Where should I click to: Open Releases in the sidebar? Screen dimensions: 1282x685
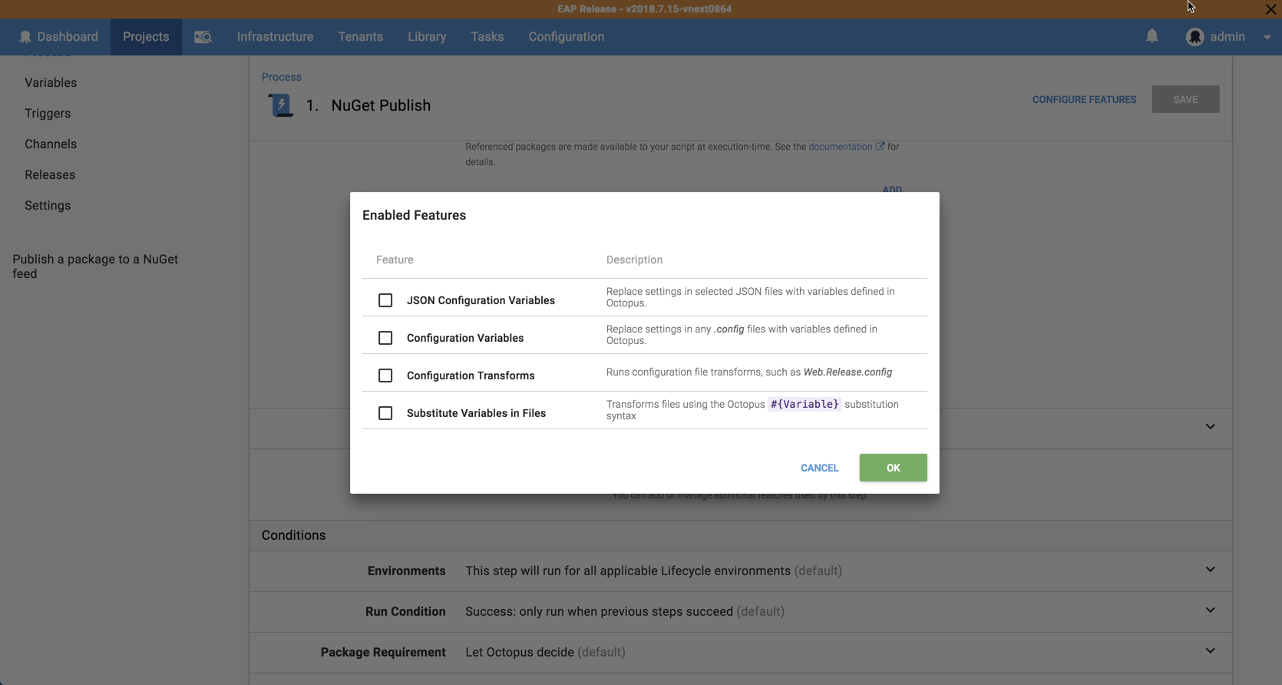[50, 175]
